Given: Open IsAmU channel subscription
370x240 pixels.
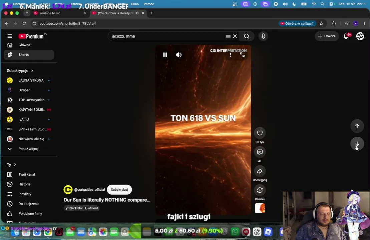Looking at the screenshot, I should [x=29, y=120].
